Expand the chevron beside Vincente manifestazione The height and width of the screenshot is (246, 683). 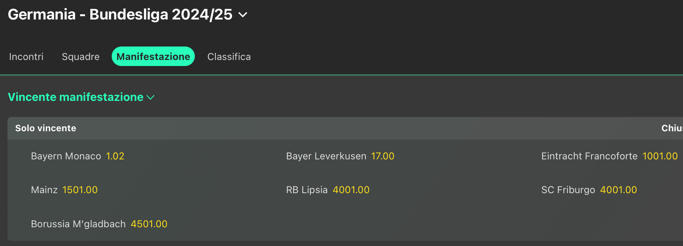pyautogui.click(x=150, y=97)
